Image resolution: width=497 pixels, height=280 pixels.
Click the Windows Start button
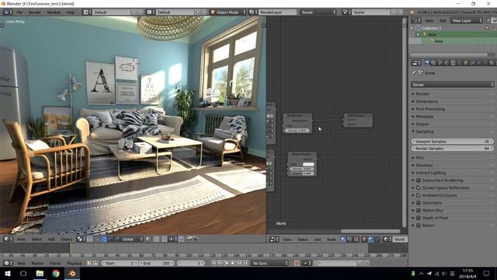(x=8, y=273)
